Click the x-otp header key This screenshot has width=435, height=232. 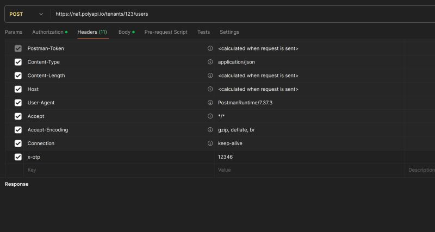pyautogui.click(x=34, y=157)
